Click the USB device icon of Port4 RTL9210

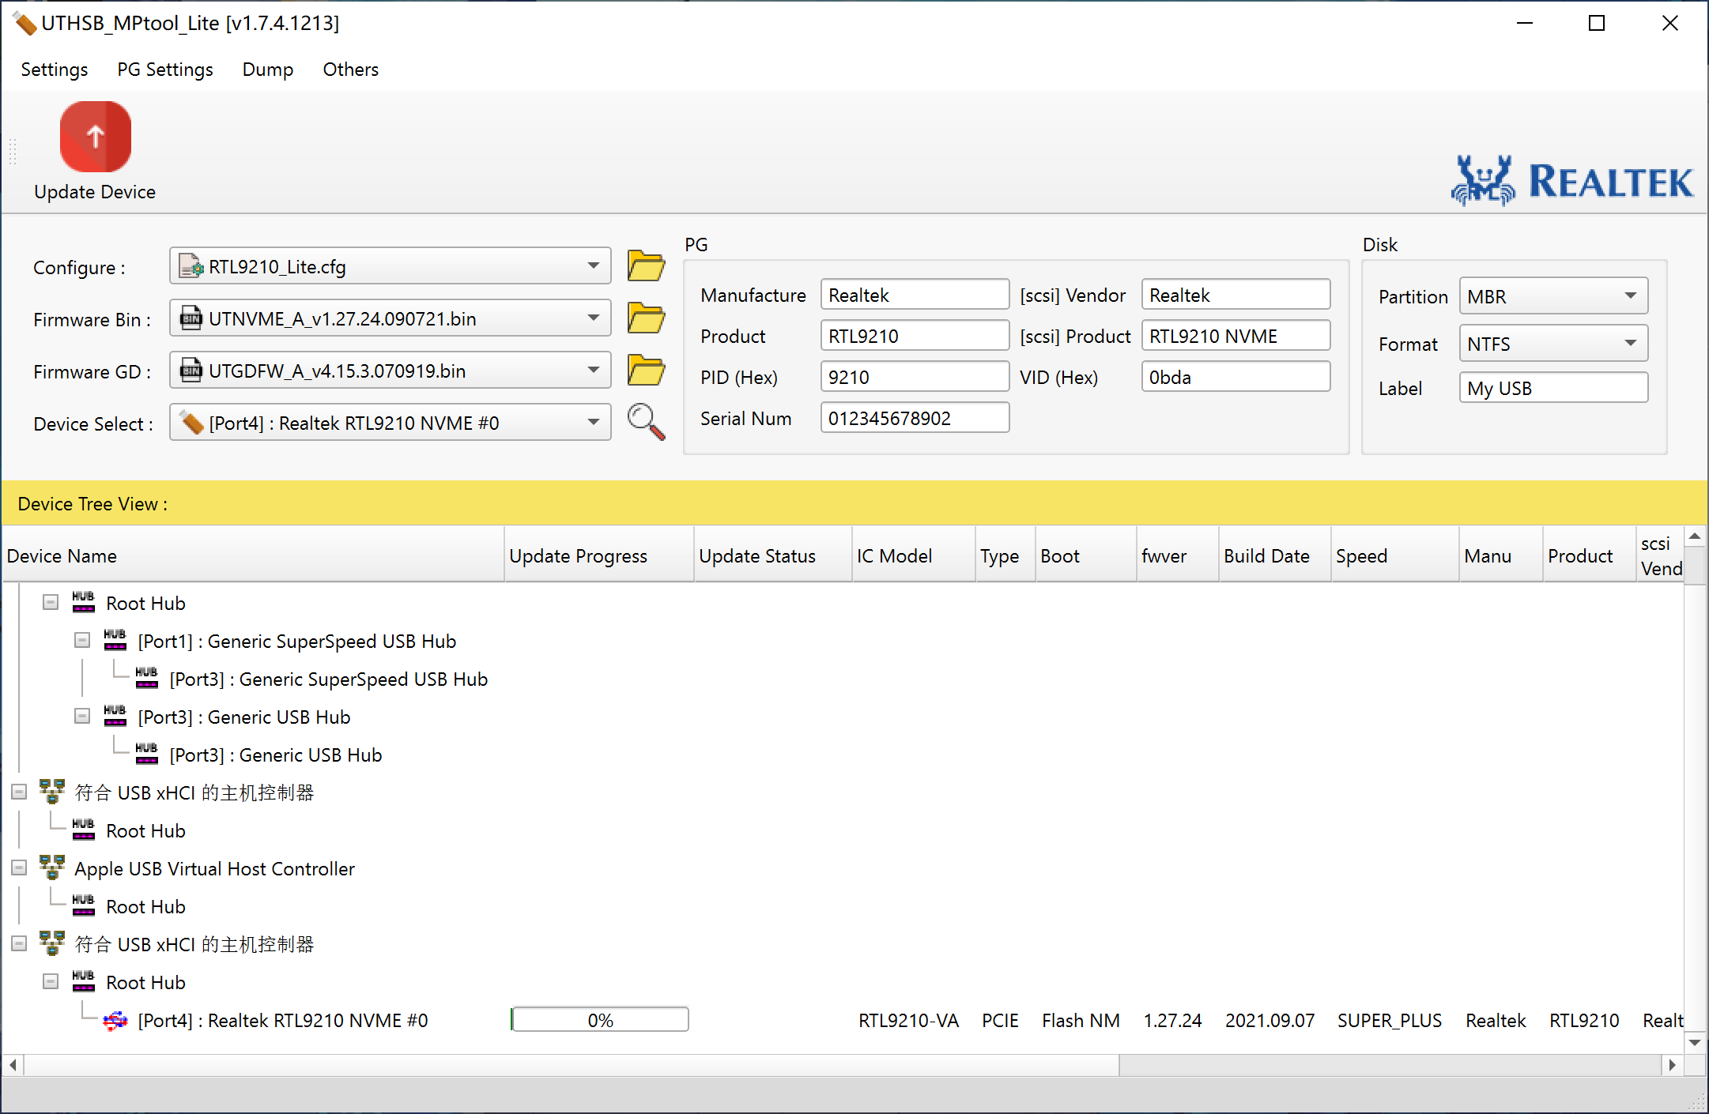(x=115, y=1021)
